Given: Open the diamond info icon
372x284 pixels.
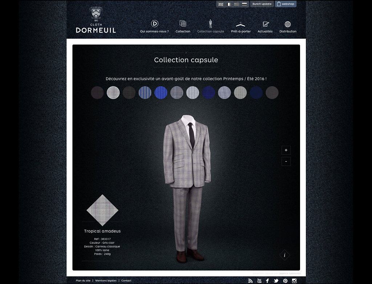Looking at the screenshot, I should click(x=284, y=255).
